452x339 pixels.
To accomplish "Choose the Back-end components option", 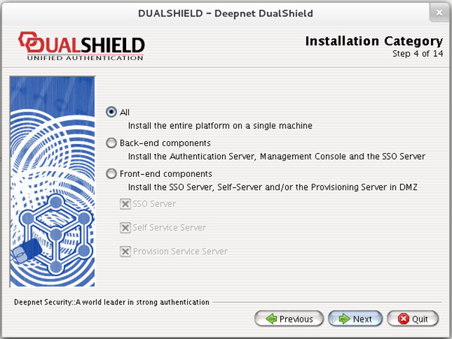I will tap(111, 142).
